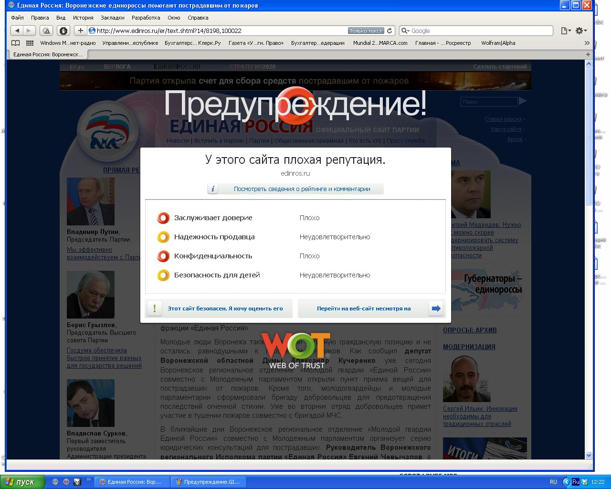Viewport: 611px width, 489px height.
Task: Click the green exclamation mark icon
Action: 154,308
